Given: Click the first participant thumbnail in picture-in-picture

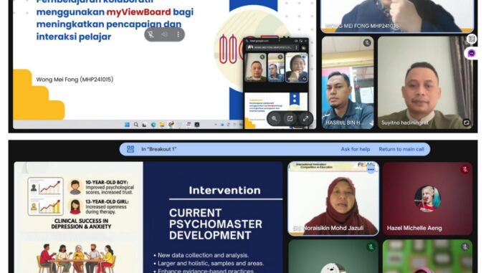Looking at the screenshot, I should point(256,67).
